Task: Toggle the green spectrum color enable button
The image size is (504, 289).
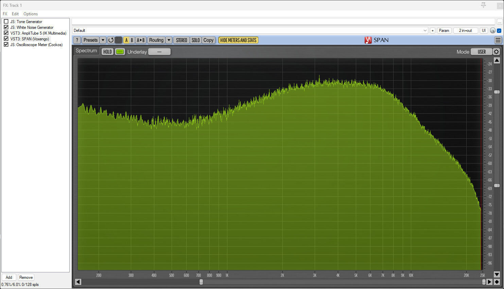Action: point(120,52)
